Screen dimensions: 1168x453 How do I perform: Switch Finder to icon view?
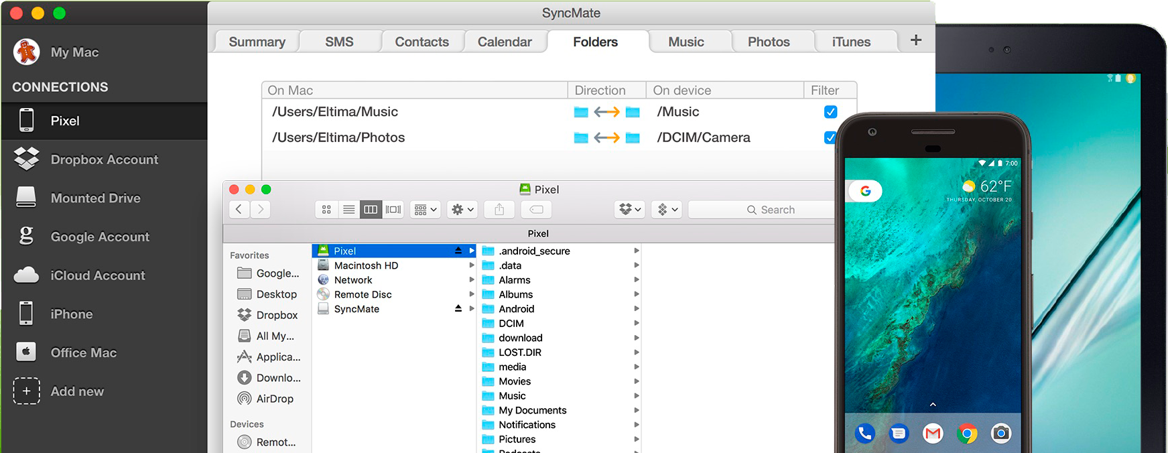326,210
